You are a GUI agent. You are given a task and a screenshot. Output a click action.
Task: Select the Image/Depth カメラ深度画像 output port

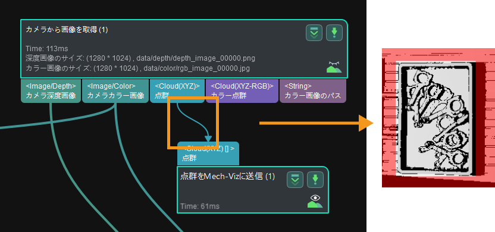point(51,91)
